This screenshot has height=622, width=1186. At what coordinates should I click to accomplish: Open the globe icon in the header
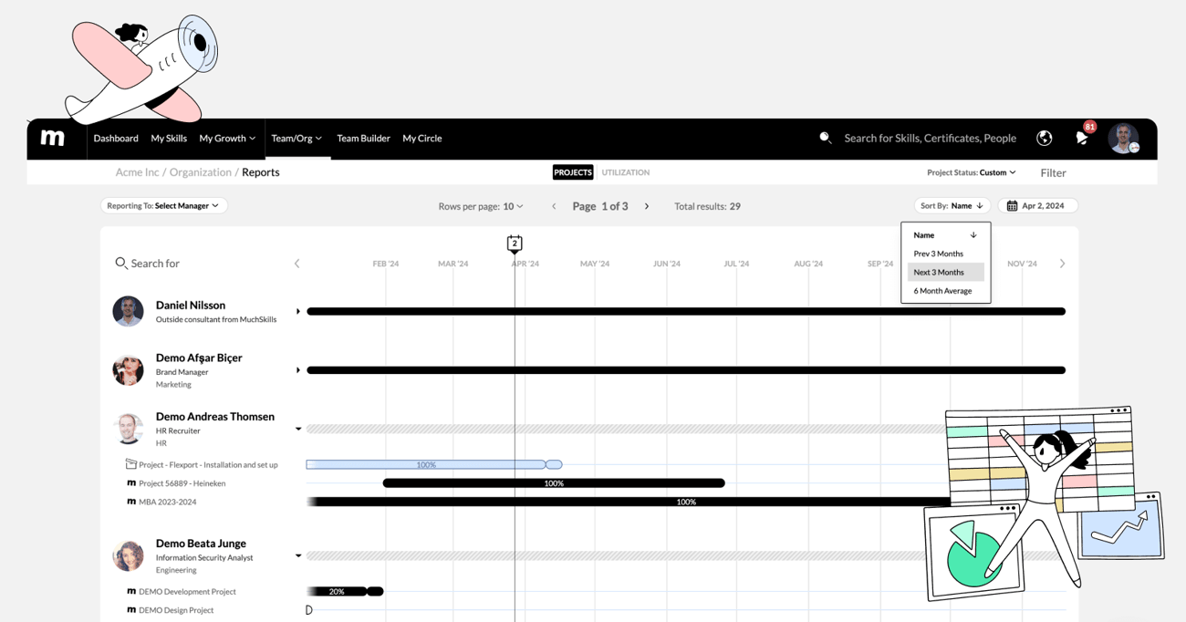(x=1045, y=139)
